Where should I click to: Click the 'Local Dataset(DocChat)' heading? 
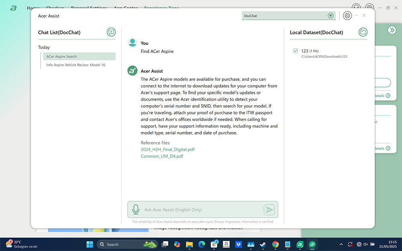pos(316,32)
